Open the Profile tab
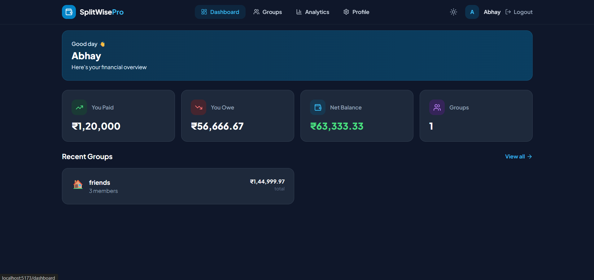Screen dimensions: 594x280 (356, 12)
